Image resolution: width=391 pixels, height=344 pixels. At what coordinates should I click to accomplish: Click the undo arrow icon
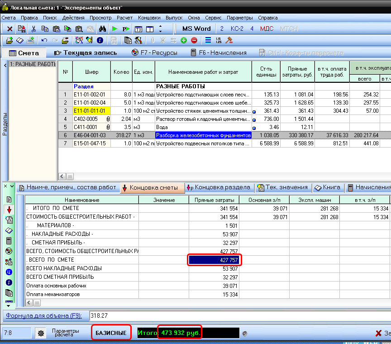point(44,40)
